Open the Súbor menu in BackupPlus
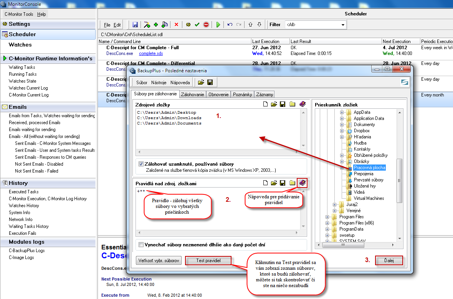The height and width of the screenshot is (299, 453). [142, 83]
